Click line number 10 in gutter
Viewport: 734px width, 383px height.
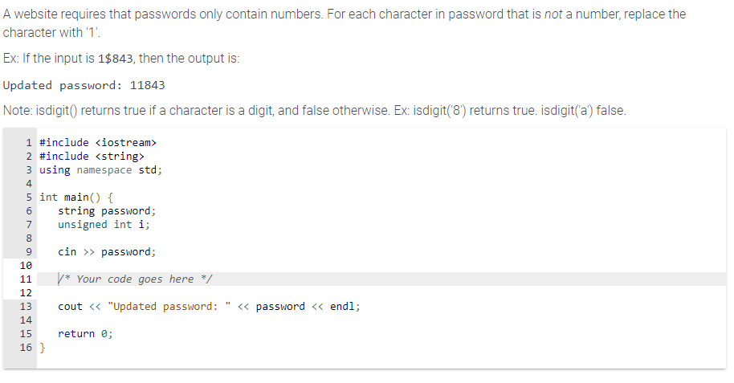[x=26, y=266]
